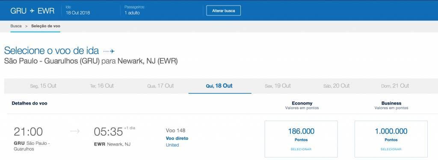Click SELECIONAR under the Economy fare
Image resolution: width=438 pixels, height=160 pixels.
click(301, 149)
